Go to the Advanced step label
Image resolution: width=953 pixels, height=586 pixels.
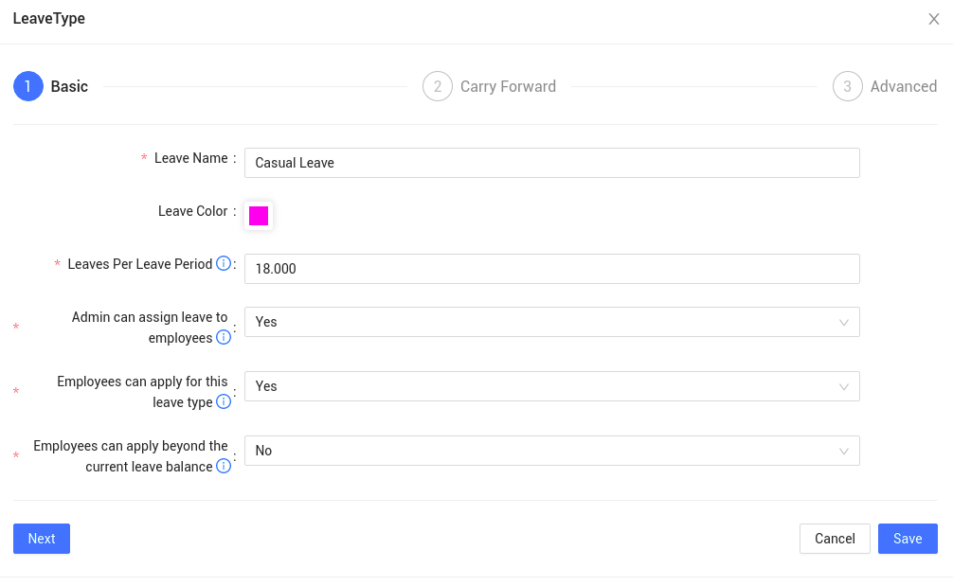[903, 86]
